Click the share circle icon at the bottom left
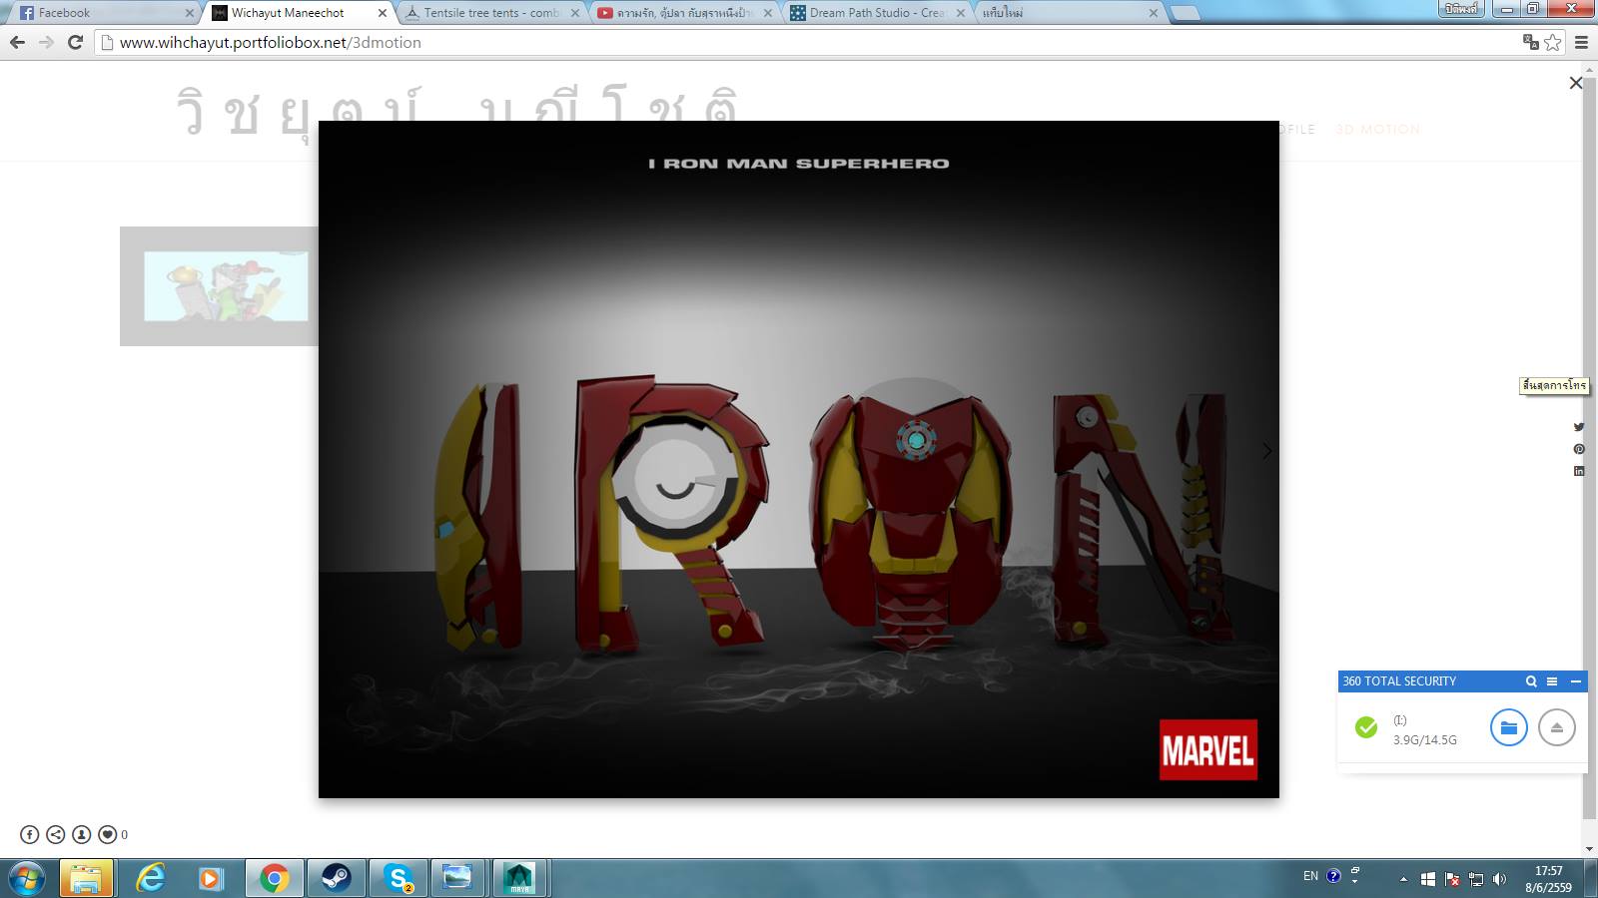Image resolution: width=1598 pixels, height=898 pixels. pyautogui.click(x=56, y=834)
